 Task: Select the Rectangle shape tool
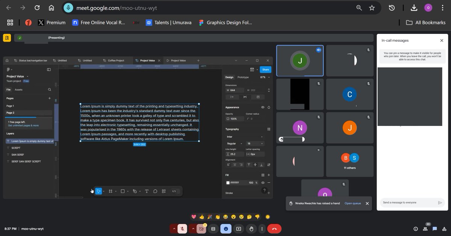click(123, 191)
